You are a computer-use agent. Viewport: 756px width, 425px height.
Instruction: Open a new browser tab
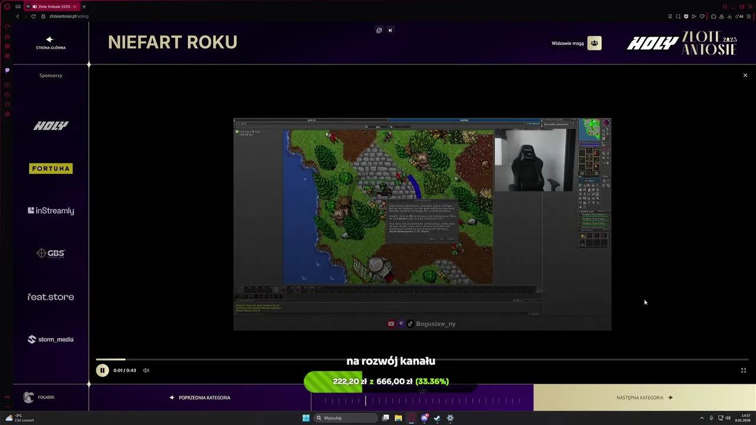[x=84, y=6]
